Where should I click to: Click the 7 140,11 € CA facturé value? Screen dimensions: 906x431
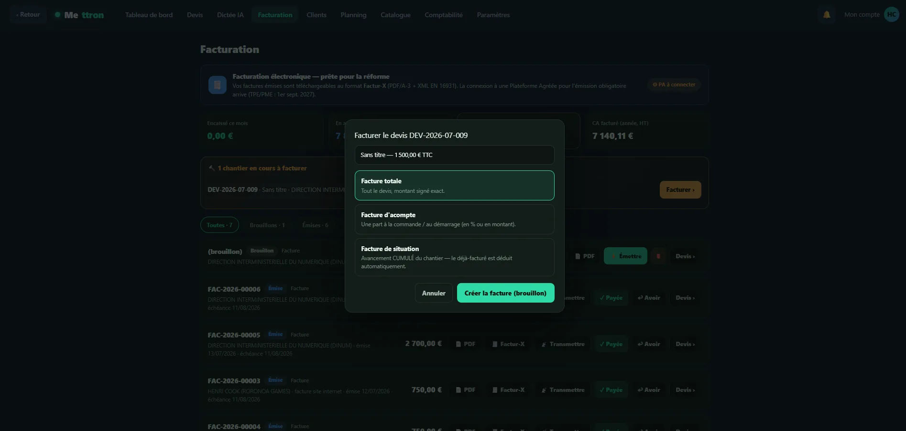[613, 136]
